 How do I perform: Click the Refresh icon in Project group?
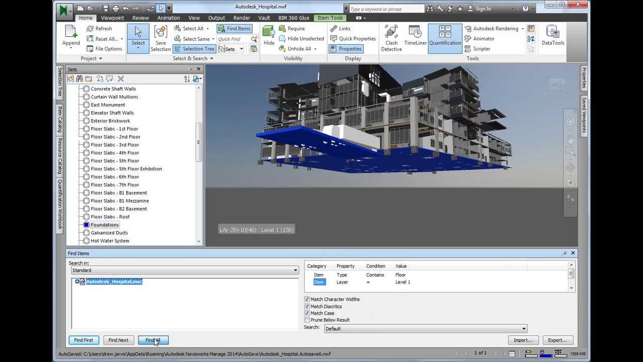click(90, 29)
